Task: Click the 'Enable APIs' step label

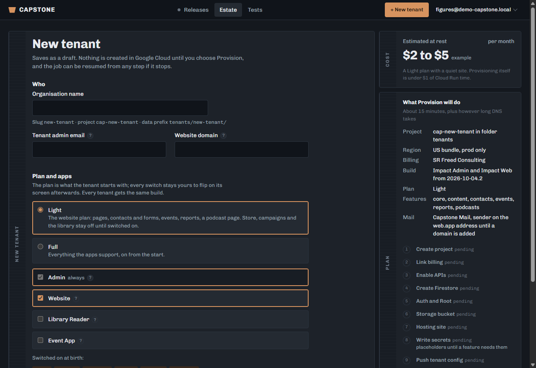Action: pos(431,275)
